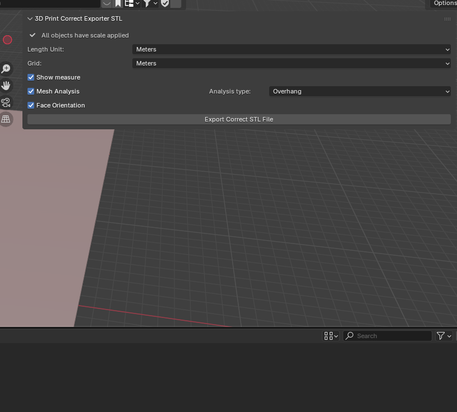
Task: Open the filter dropdown beside Search
Action: point(444,336)
